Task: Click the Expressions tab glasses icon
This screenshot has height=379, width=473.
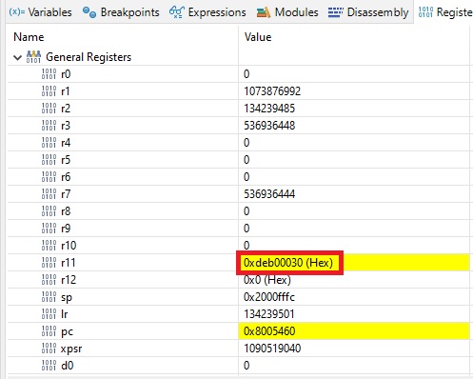Action: click(177, 12)
